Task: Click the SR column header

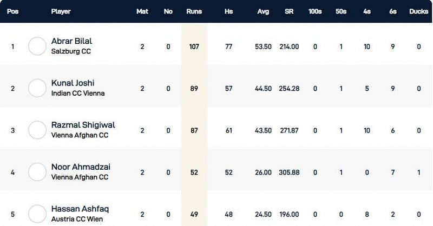Action: 290,11
